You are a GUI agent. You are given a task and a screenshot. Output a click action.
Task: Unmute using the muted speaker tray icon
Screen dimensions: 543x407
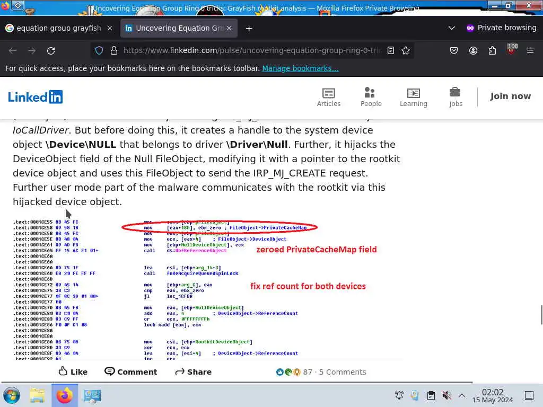point(446,395)
